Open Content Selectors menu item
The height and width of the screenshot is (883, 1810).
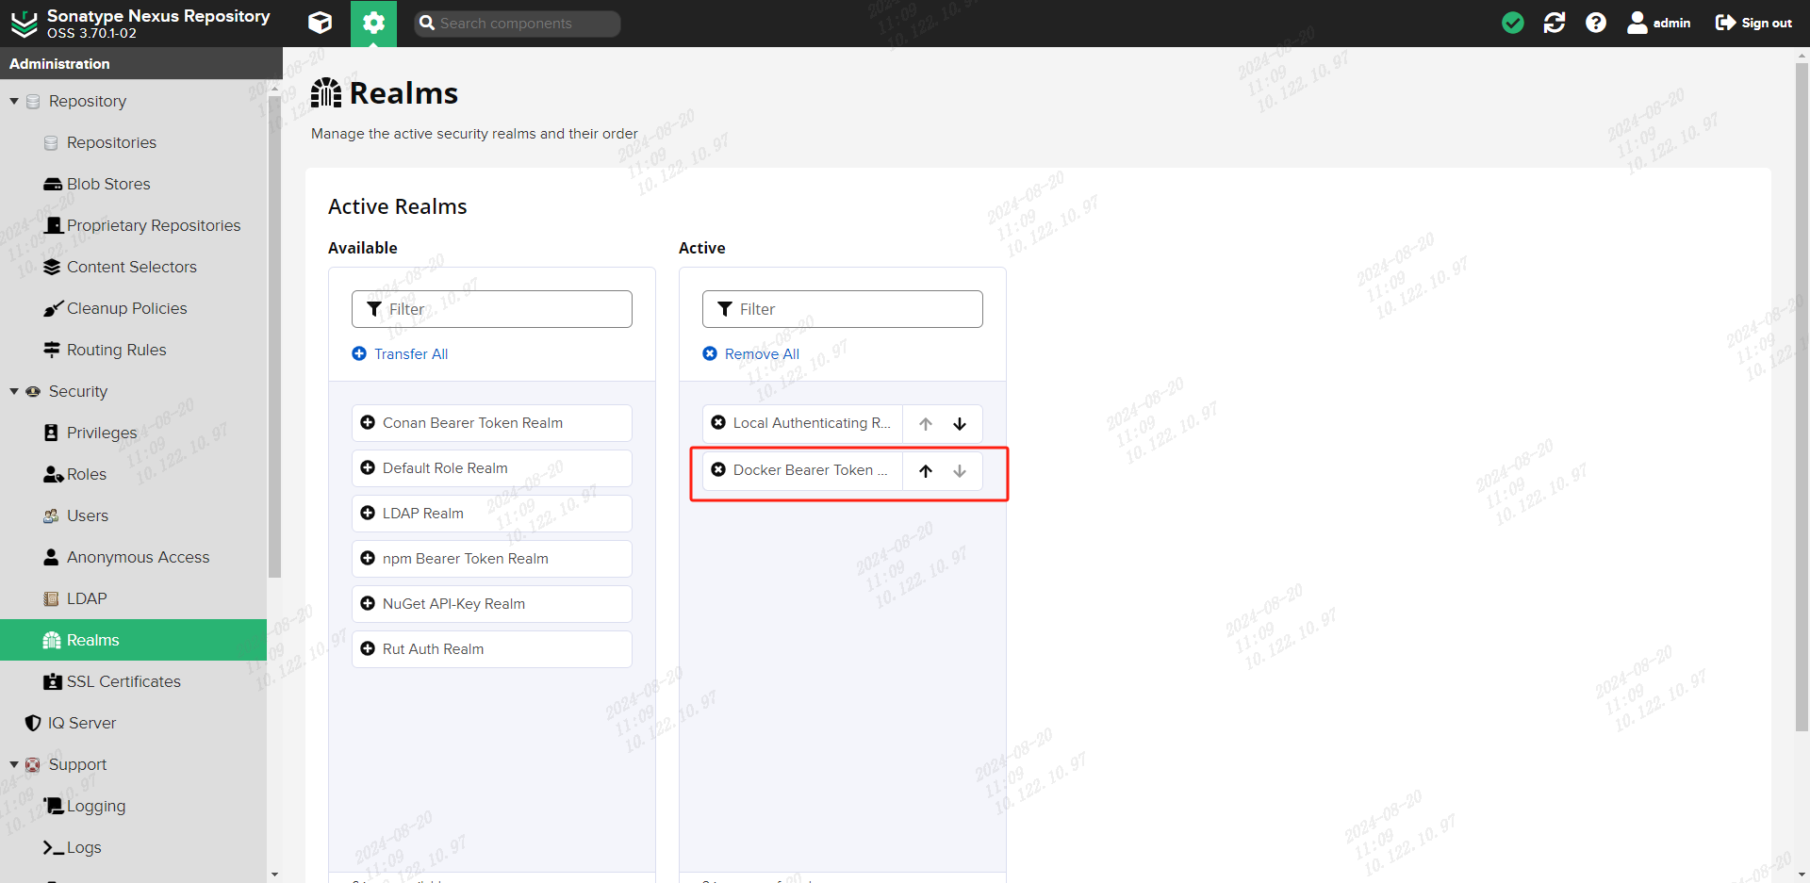coord(133,267)
